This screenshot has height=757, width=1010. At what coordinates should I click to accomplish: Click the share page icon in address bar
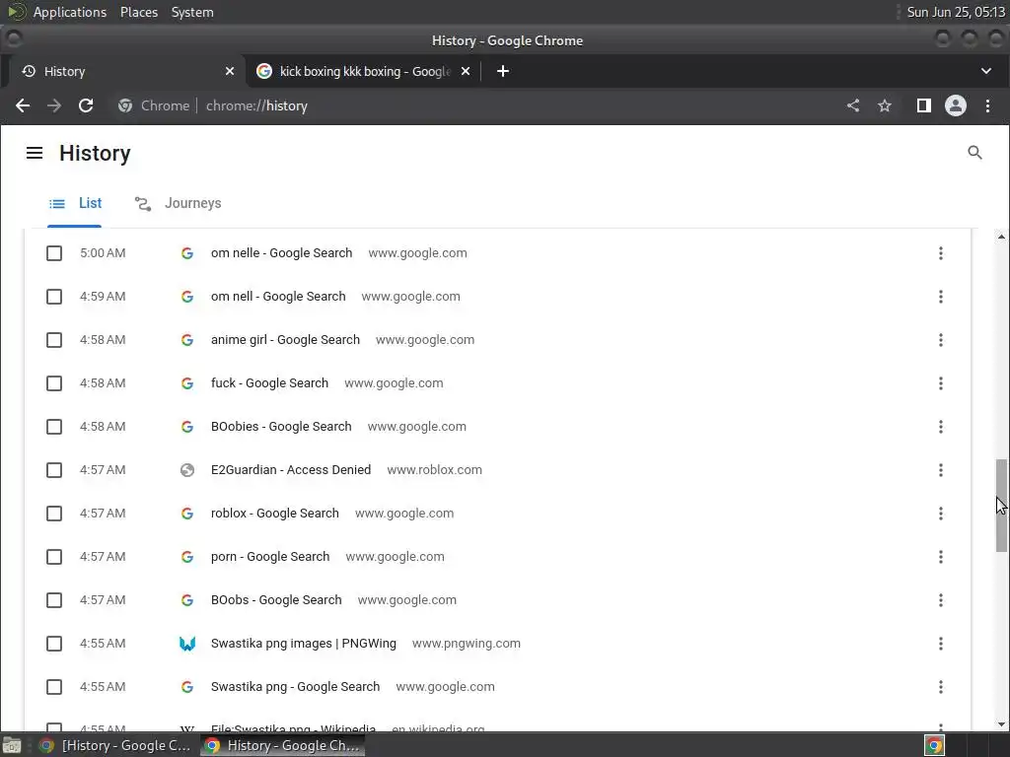[x=853, y=105]
